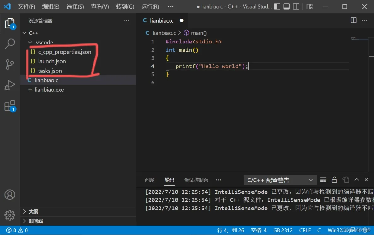
Task: Open the 选择(S) menu
Action: pos(75,7)
